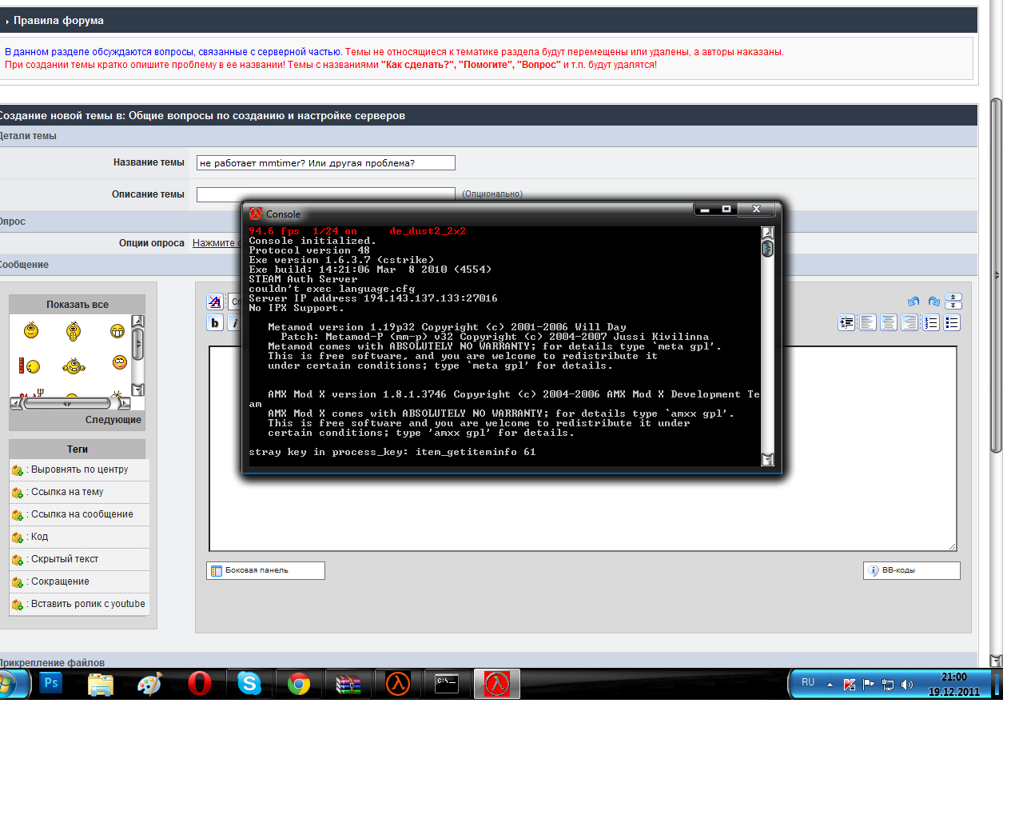This screenshot has width=1023, height=819.
Task: Launch Paint from the taskbar
Action: point(149,685)
